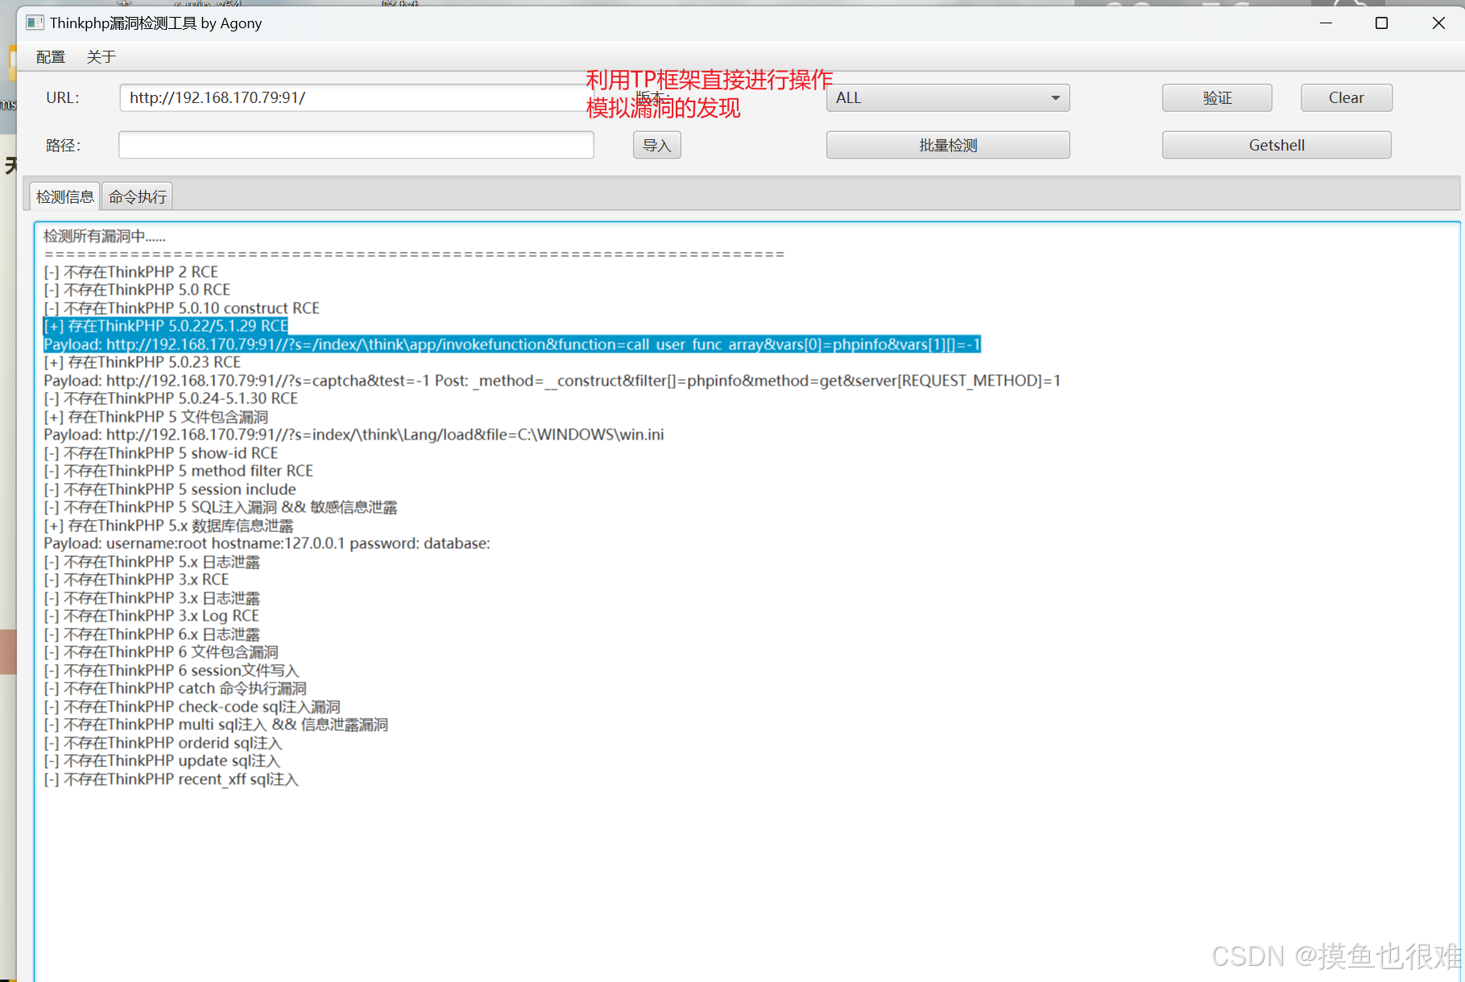Click the line '不存在ThinkPHP 2 RCE'
This screenshot has height=982, width=1465.
click(x=131, y=272)
